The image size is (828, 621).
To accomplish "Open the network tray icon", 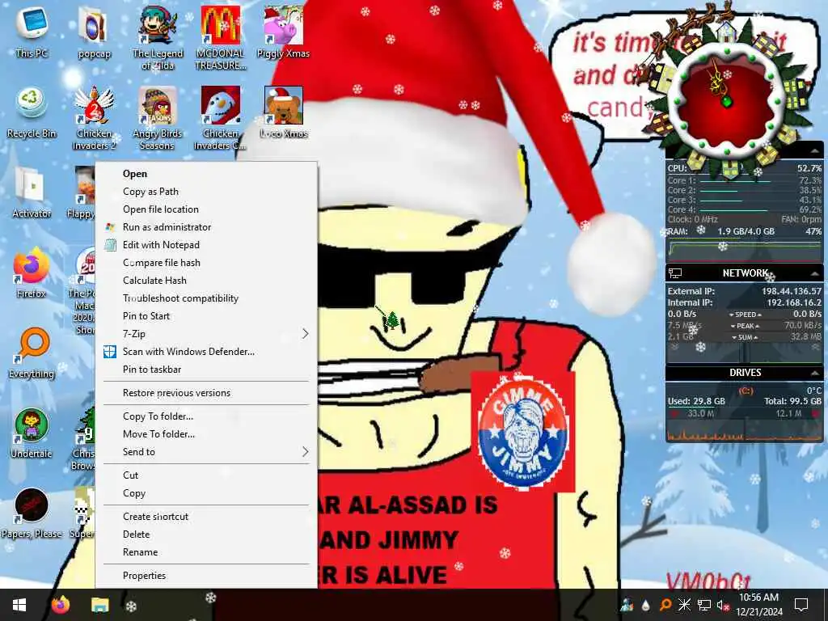I will click(703, 605).
